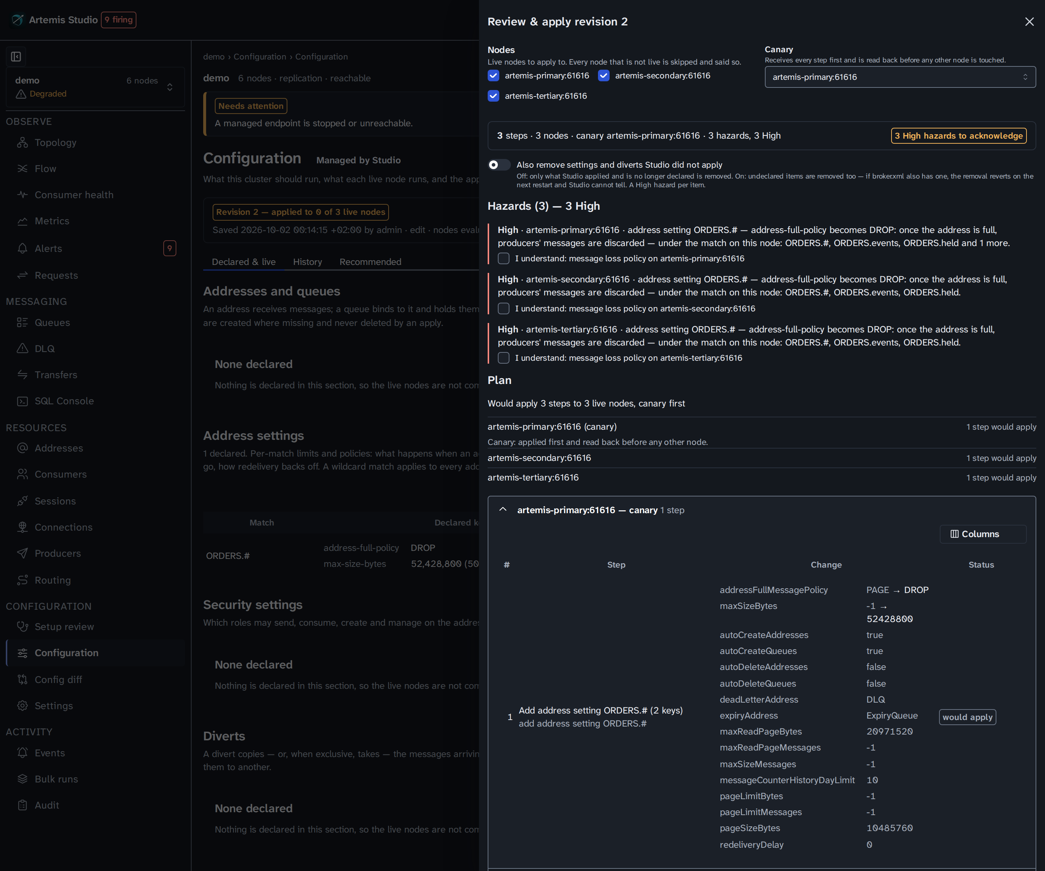Open Requests arrows icon

click(22, 275)
